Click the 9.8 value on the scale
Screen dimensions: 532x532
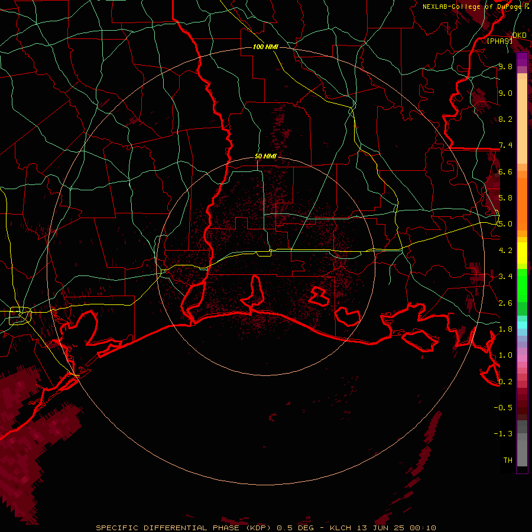(x=505, y=67)
